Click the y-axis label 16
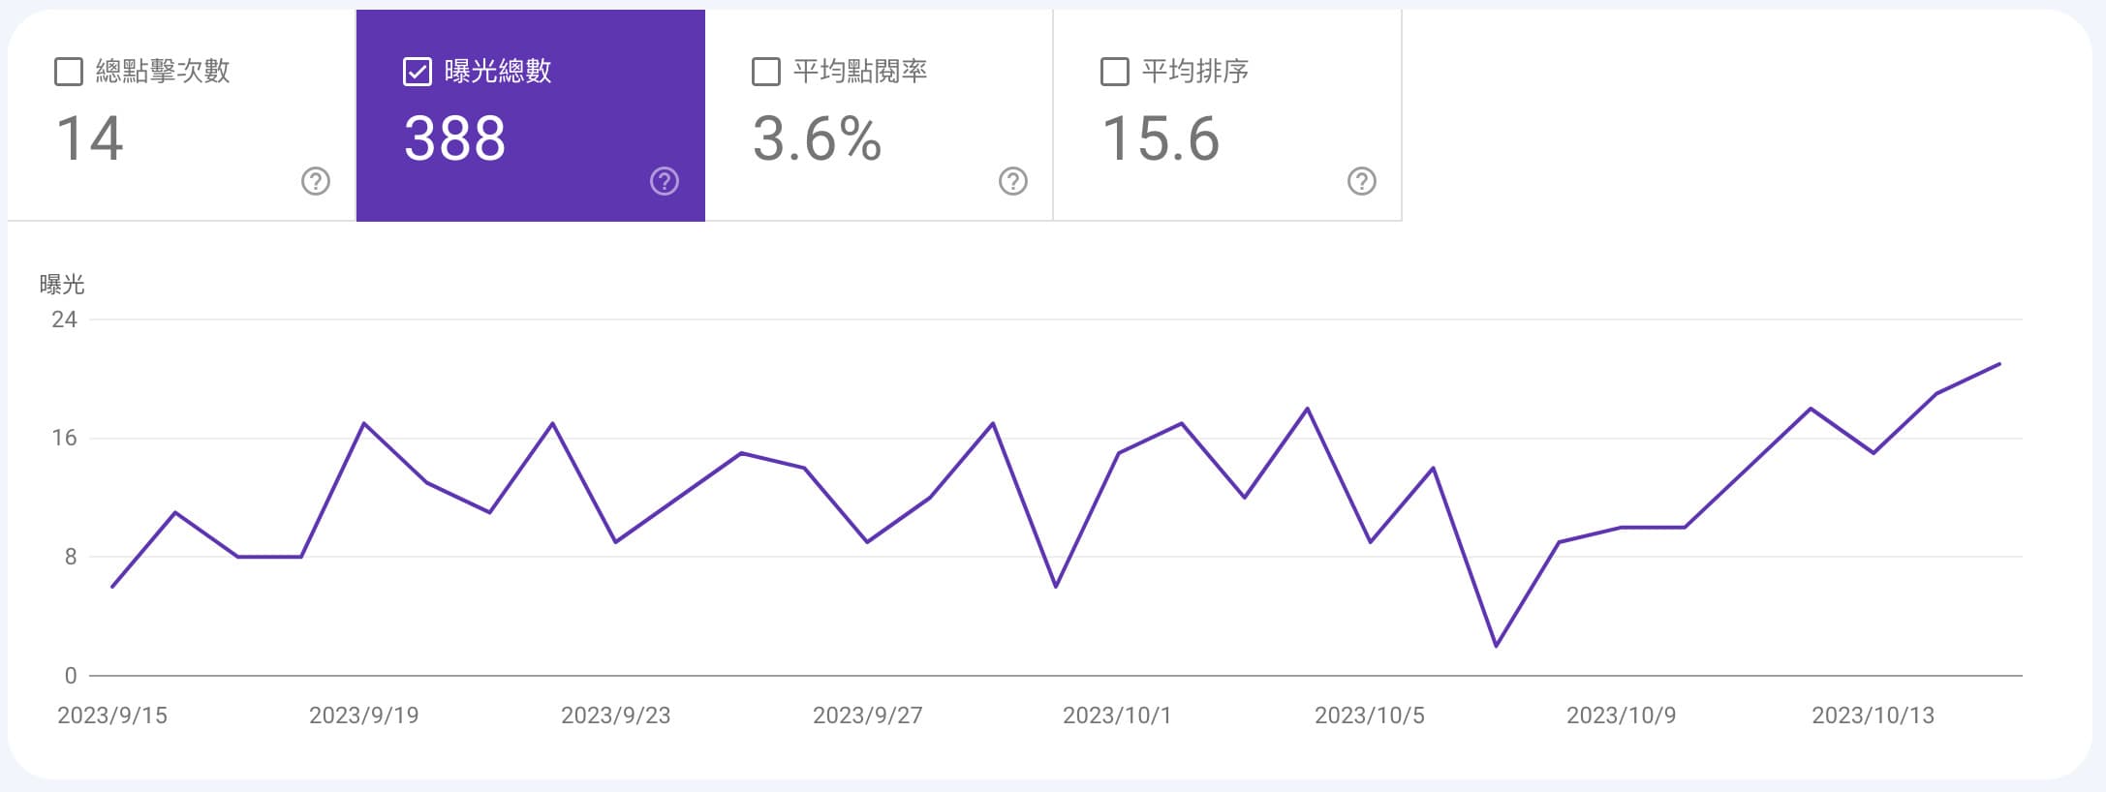The height and width of the screenshot is (792, 2106). (x=64, y=438)
